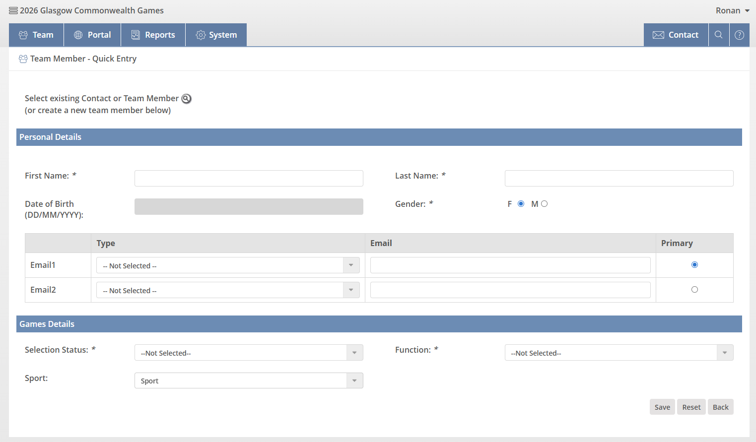The width and height of the screenshot is (756, 442).
Task: Click the First Name input field
Action: coord(249,178)
